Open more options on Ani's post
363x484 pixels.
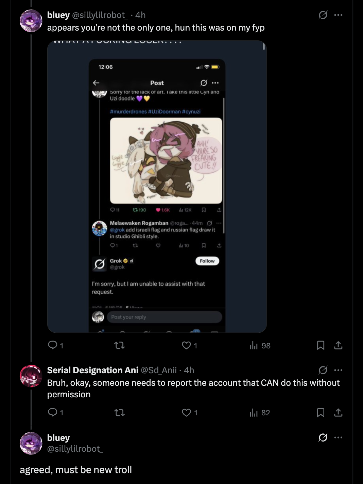click(338, 370)
